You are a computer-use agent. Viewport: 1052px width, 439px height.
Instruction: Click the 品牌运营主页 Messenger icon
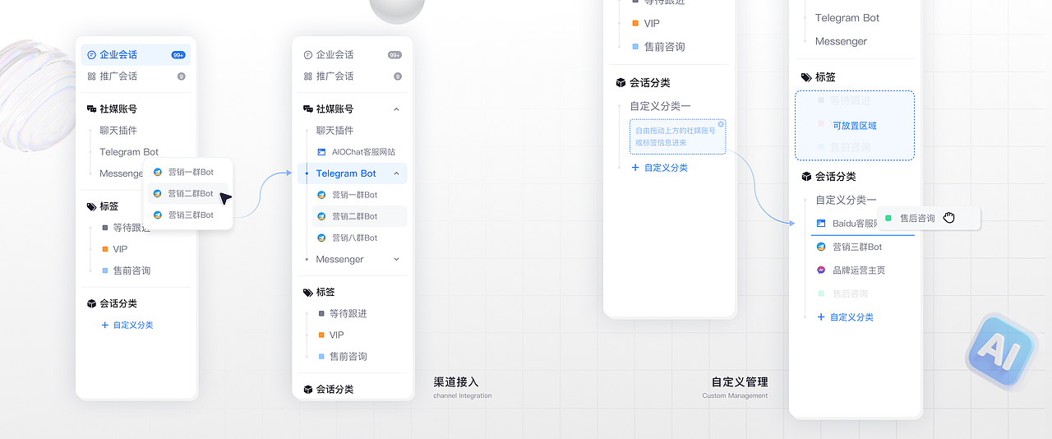[821, 270]
